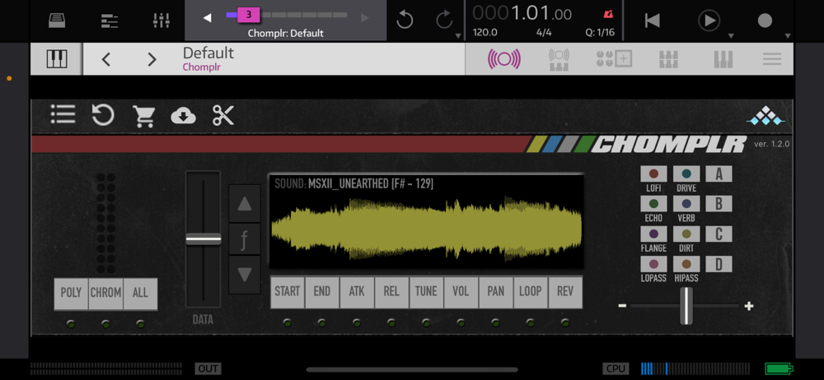Open the preset list menu icon
The height and width of the screenshot is (380, 824).
pyautogui.click(x=63, y=114)
